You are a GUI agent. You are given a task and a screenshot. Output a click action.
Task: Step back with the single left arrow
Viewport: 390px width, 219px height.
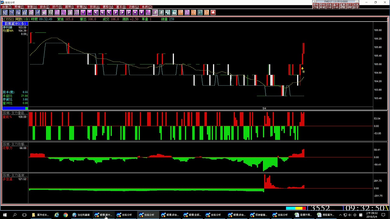(x=109, y=12)
